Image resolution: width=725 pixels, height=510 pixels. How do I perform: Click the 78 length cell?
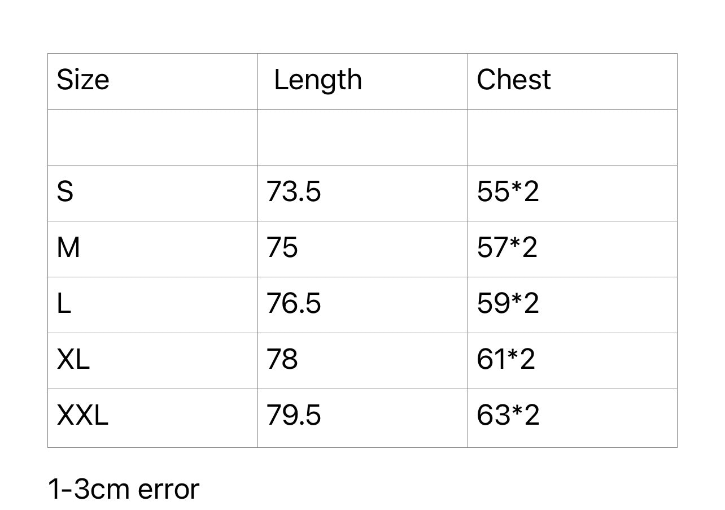[x=282, y=359]
